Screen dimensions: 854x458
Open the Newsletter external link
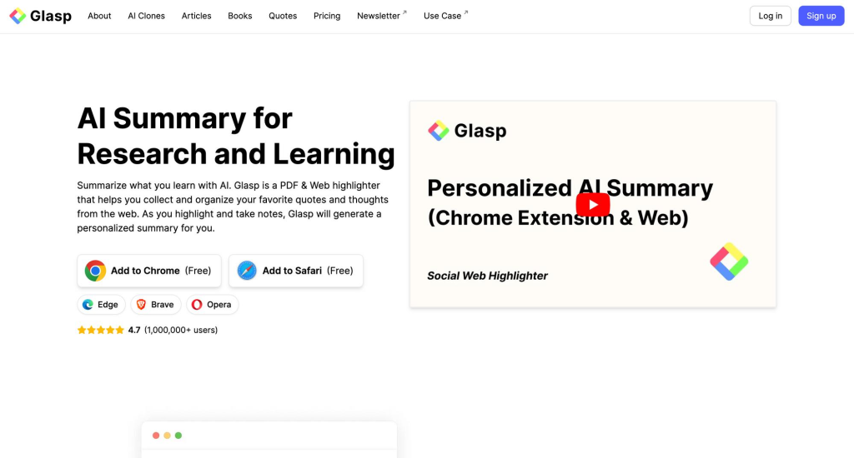point(382,16)
